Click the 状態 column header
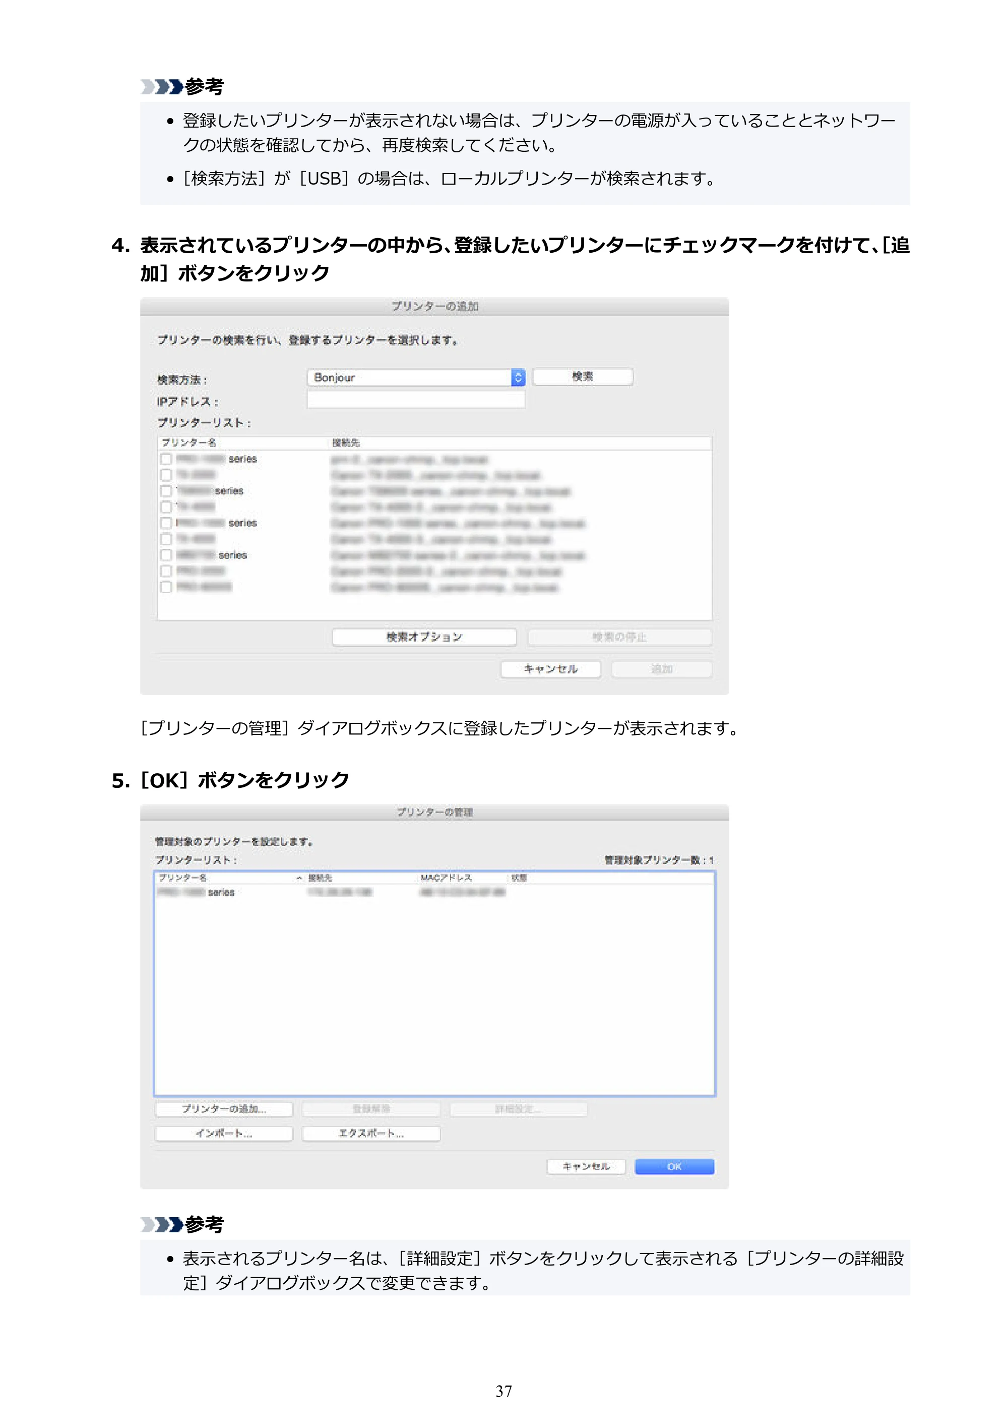Viewport: 1008px width, 1427px height. [x=519, y=878]
